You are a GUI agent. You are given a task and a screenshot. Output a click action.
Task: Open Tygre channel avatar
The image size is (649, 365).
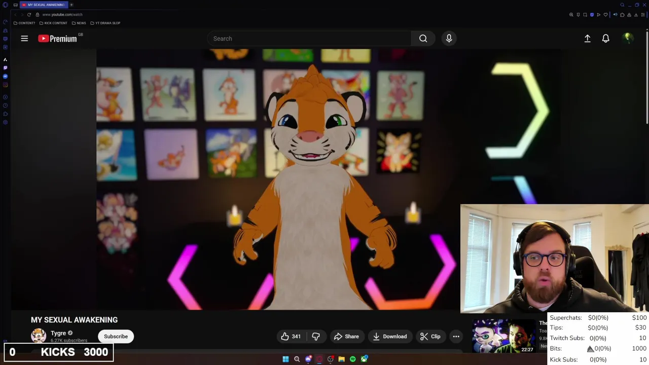pos(39,336)
